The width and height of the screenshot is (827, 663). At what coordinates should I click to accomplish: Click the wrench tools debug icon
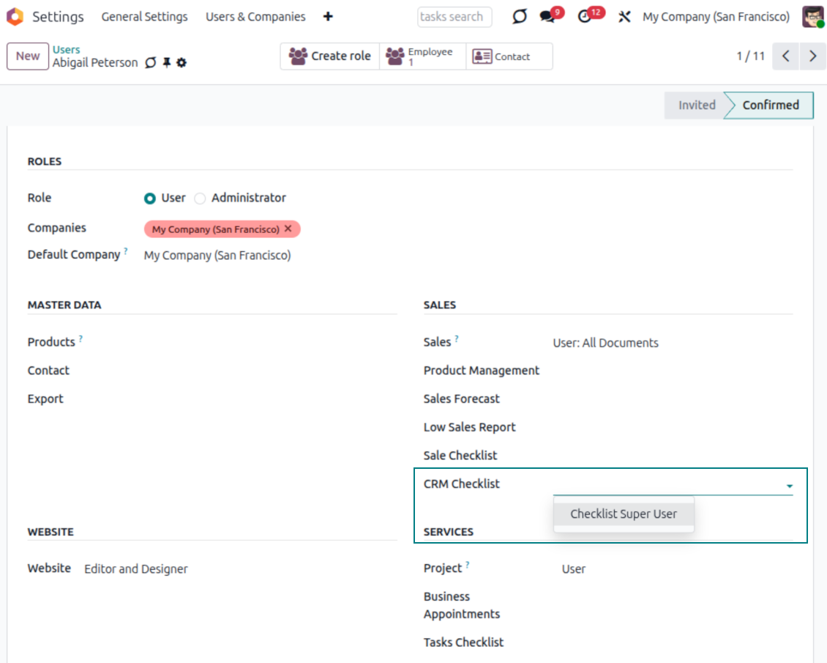pyautogui.click(x=624, y=17)
